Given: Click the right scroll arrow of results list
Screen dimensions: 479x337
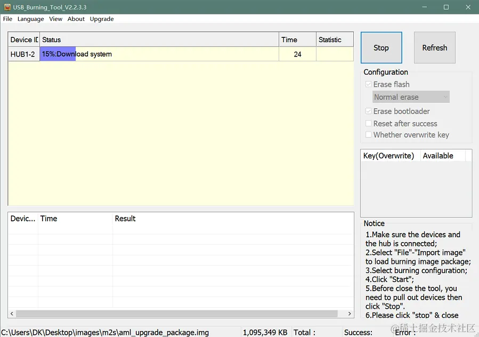Looking at the screenshot, I should click(x=350, y=314).
